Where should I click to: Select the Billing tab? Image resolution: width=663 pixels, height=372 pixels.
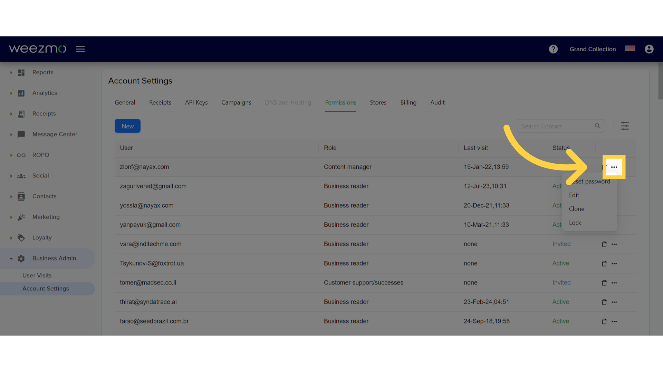point(408,102)
